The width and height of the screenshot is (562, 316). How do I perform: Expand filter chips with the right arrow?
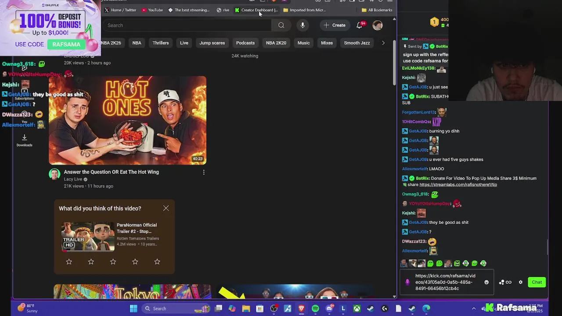coord(383,43)
